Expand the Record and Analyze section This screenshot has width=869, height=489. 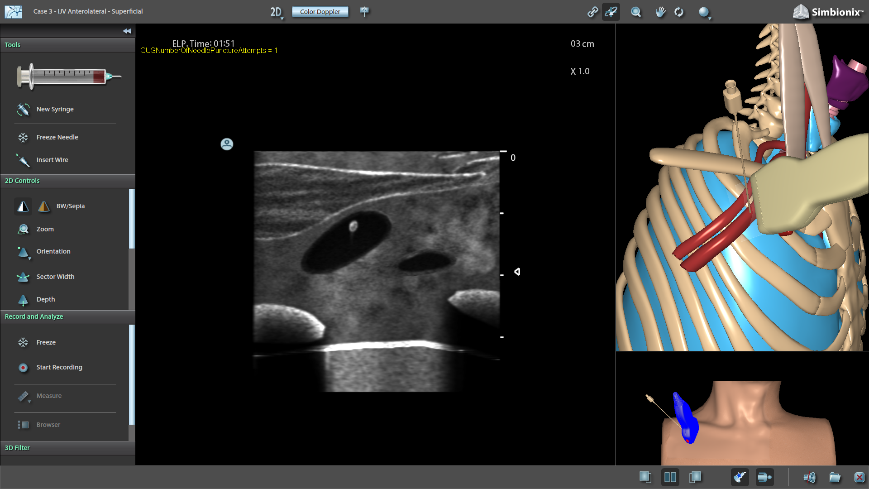[68, 316]
